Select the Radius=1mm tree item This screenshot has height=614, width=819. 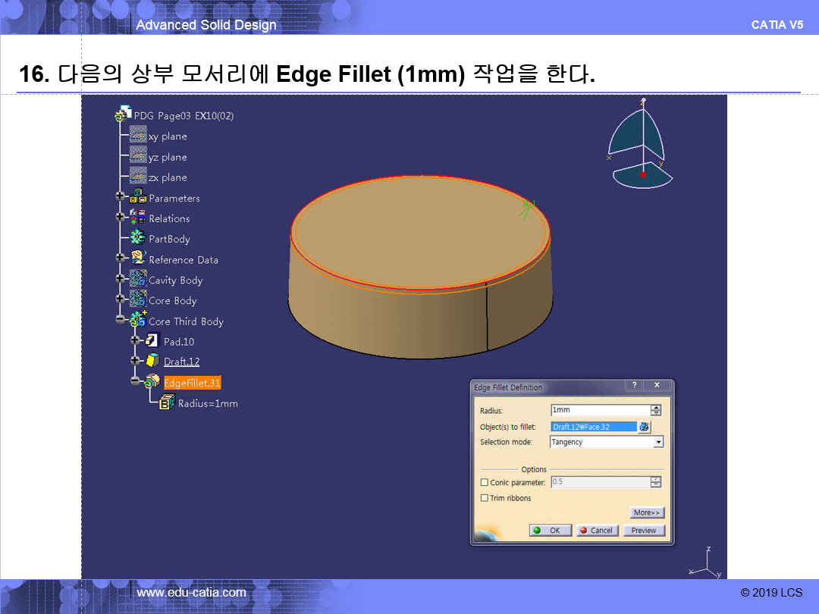click(x=207, y=403)
